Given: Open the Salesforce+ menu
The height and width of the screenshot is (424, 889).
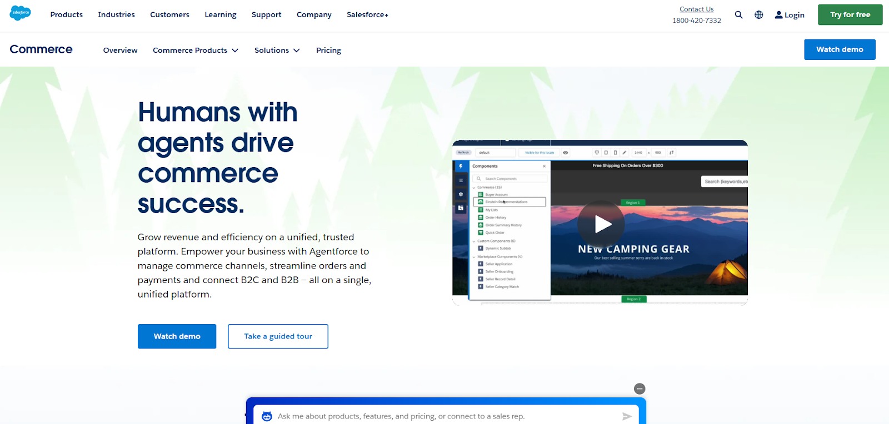Looking at the screenshot, I should point(368,15).
